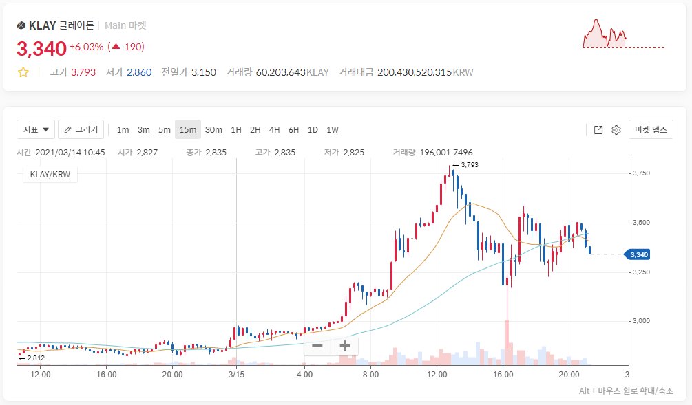The width and height of the screenshot is (692, 405).
Task: Click the 전일가 3,150 previous close value
Action: pos(189,72)
